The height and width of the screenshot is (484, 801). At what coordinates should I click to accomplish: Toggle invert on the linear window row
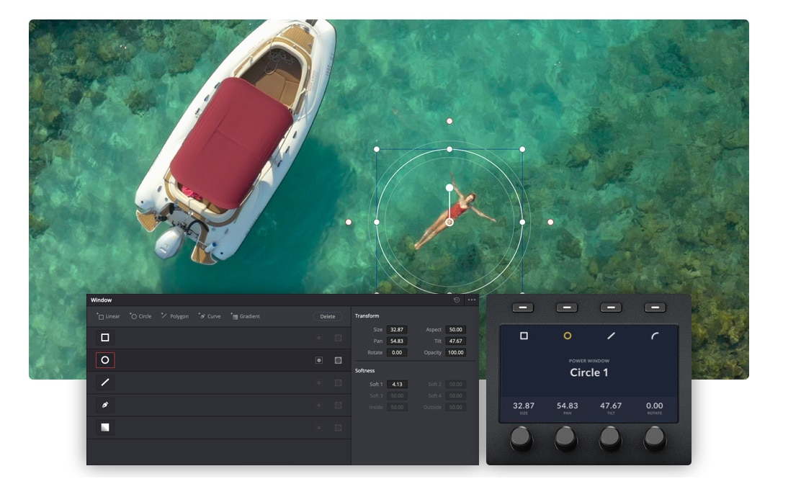tap(319, 338)
